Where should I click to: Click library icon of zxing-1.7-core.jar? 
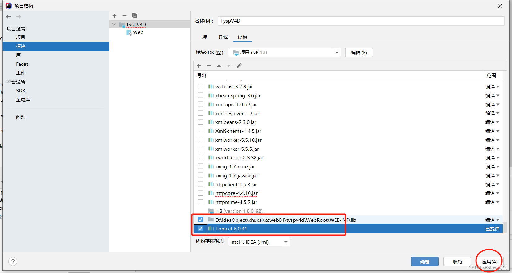click(211, 166)
